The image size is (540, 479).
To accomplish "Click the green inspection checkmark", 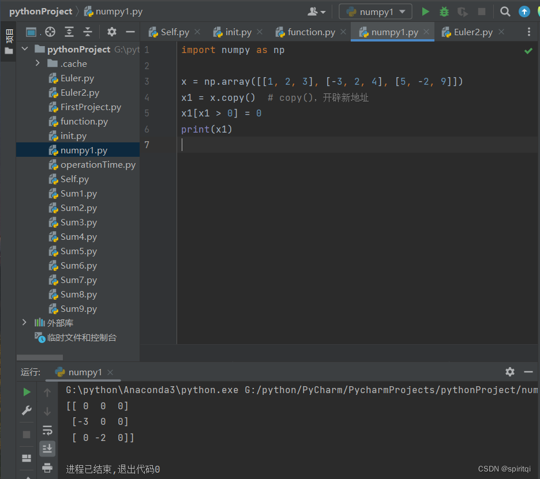I will coord(528,51).
